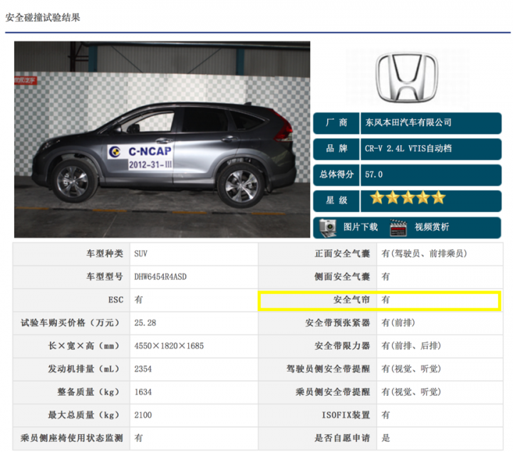The image size is (513, 452).
Task: Click curb weight value 1634
Action: (x=143, y=392)
